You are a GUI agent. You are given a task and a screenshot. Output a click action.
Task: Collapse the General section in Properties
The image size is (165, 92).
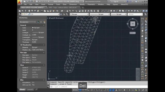(x=44, y=25)
